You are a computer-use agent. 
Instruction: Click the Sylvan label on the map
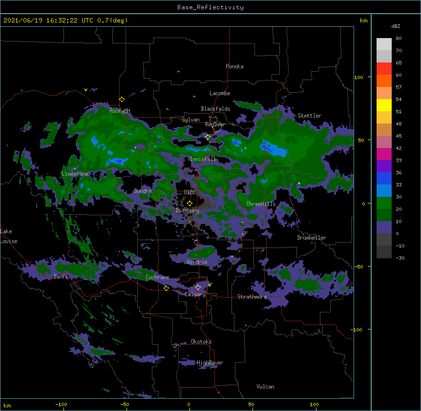click(x=190, y=120)
